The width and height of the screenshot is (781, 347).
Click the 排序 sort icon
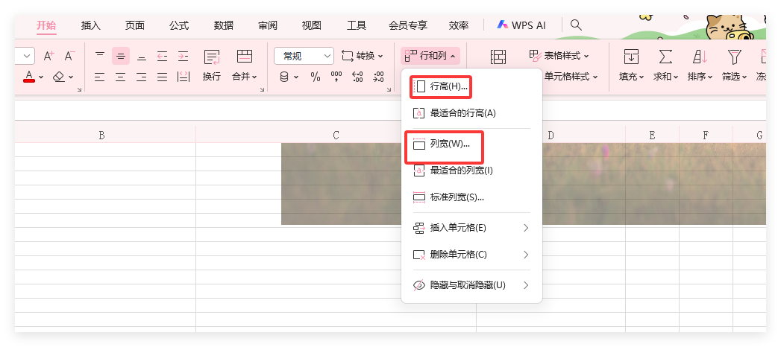click(700, 57)
